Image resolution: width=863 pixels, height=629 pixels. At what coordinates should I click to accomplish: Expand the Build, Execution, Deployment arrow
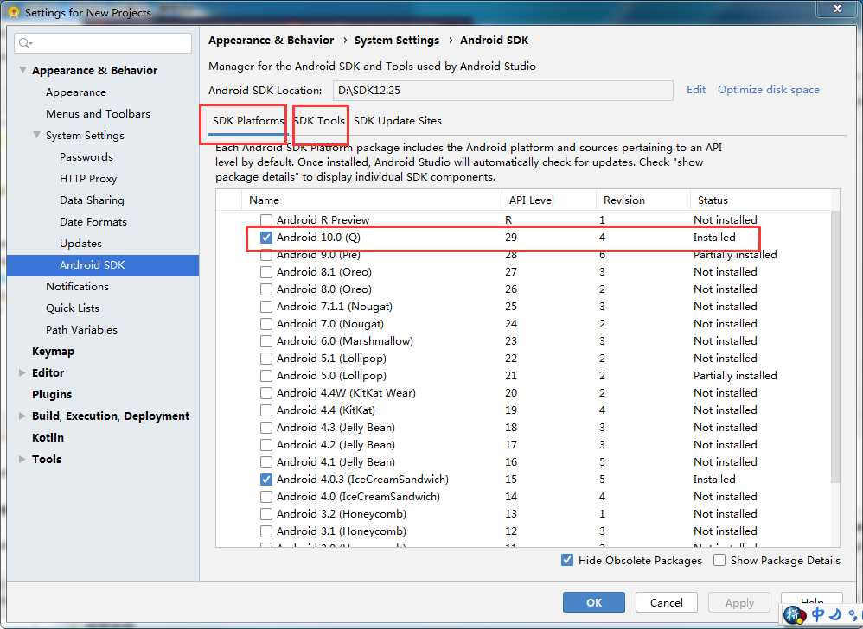pos(22,416)
